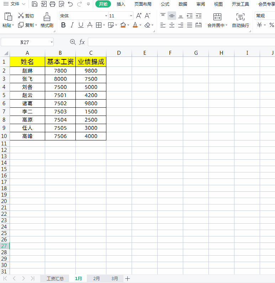Toggle underline formatting
This screenshot has width=275, height=283.
pyautogui.click(x=81, y=25)
